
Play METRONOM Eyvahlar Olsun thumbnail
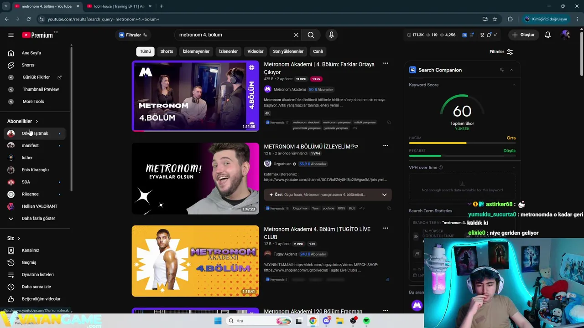coord(195,179)
